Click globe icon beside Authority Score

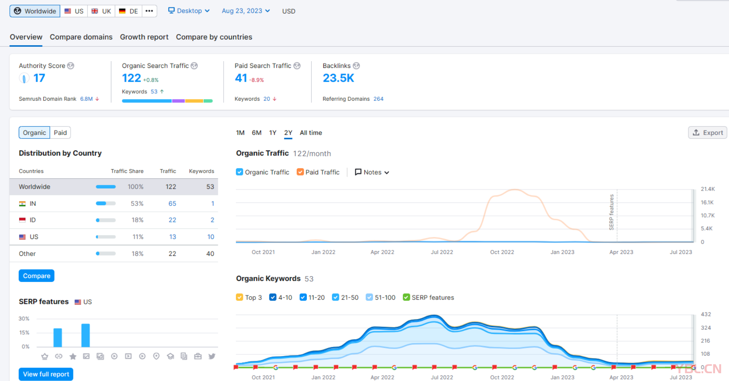click(71, 66)
